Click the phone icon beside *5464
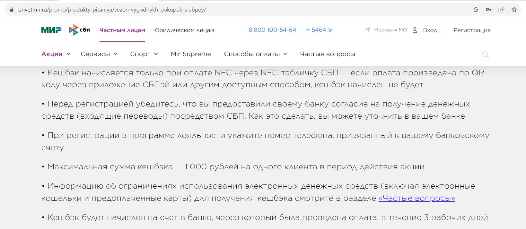The height and width of the screenshot is (229, 526). tap(330, 30)
